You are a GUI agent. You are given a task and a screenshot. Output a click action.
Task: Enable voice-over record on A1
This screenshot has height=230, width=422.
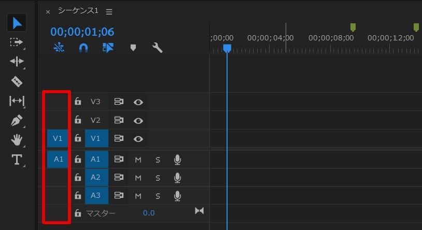[177, 160]
